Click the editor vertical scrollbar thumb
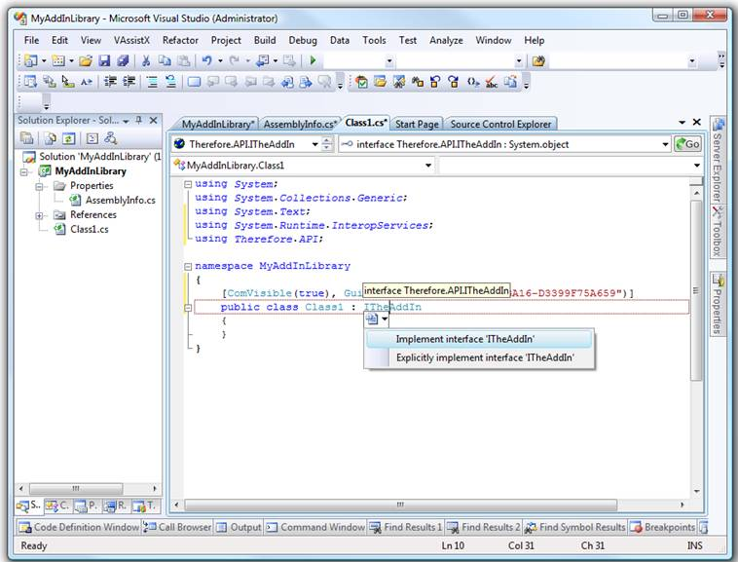738x562 pixels. coord(696,289)
